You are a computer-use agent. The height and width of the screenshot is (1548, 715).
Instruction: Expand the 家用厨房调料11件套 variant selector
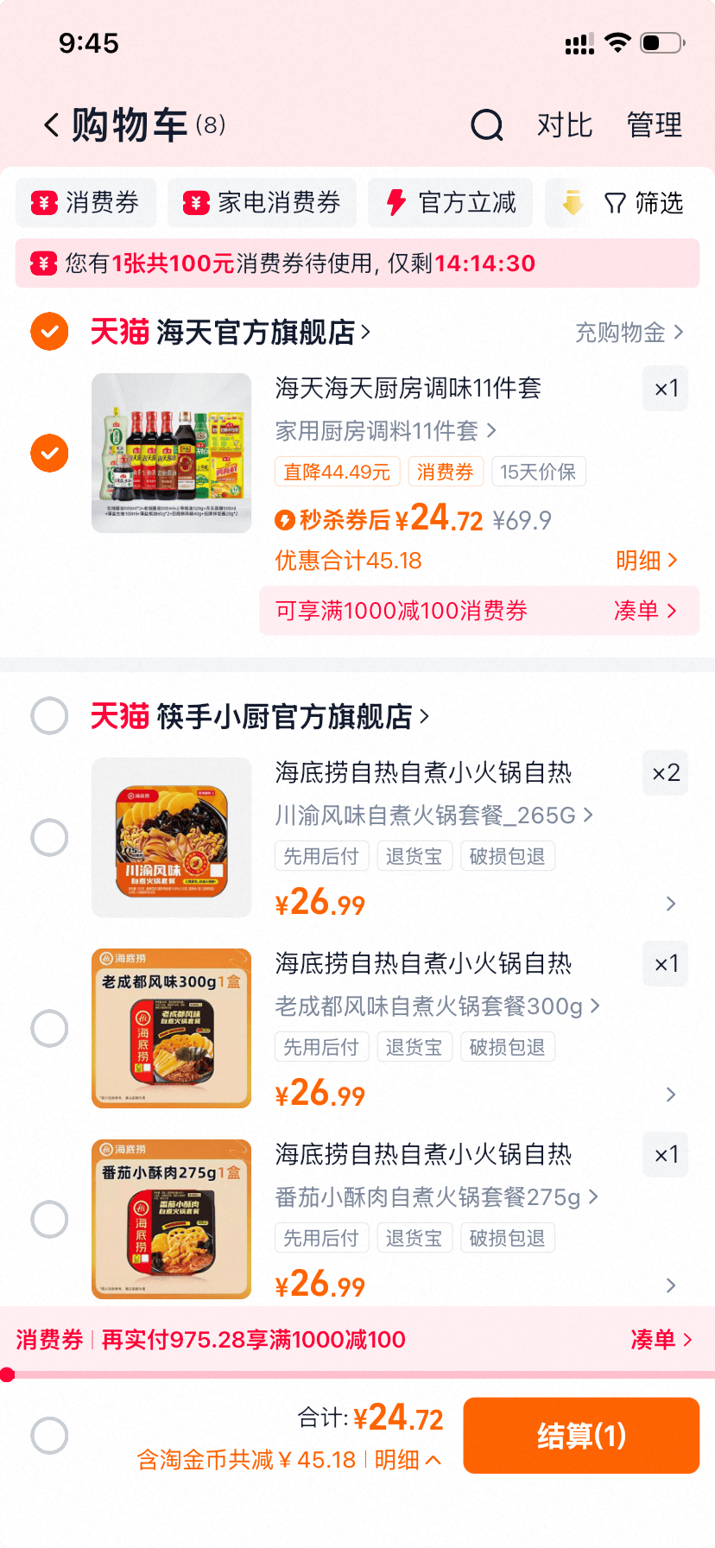(x=385, y=430)
